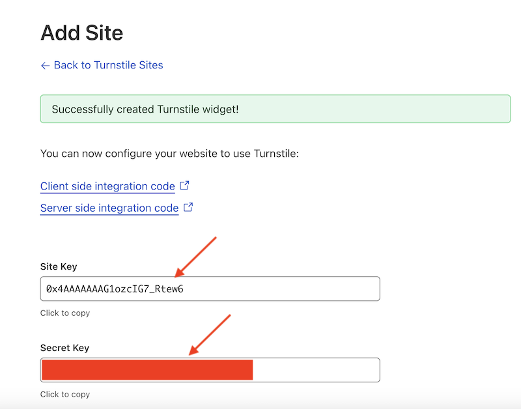
Task: Click the 'Successfully created Turnstile widget!' banner
Action: pos(275,109)
